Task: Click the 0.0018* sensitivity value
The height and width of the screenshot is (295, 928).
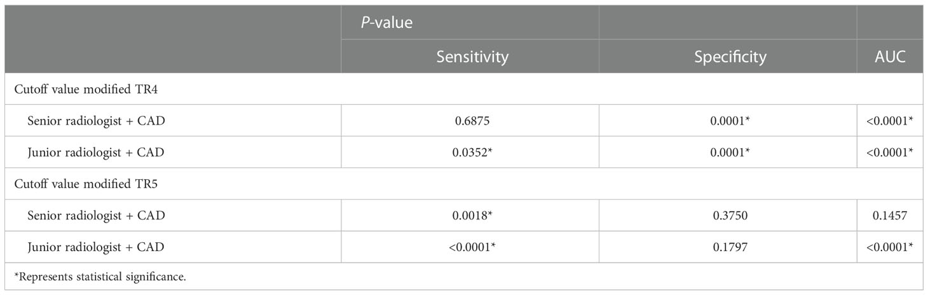Action: point(470,215)
